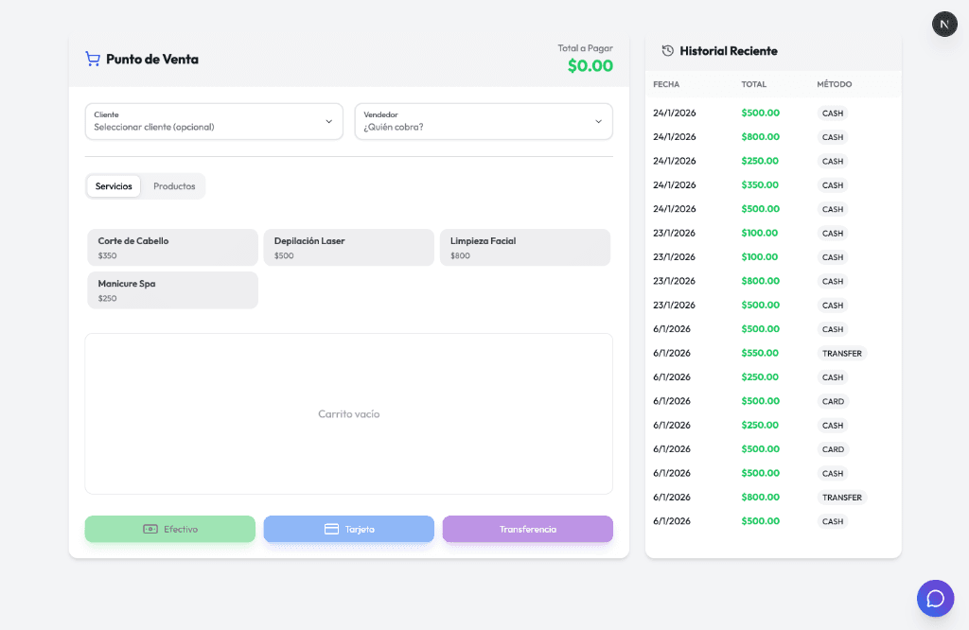Switch to the Productos tab
Viewport: 969px width, 630px height.
[174, 185]
